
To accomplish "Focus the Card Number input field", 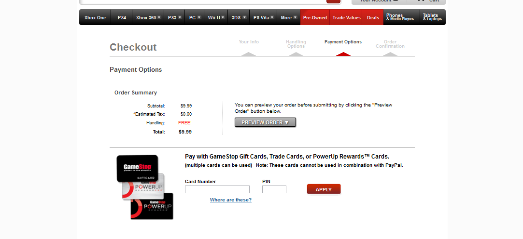I will pos(217,189).
